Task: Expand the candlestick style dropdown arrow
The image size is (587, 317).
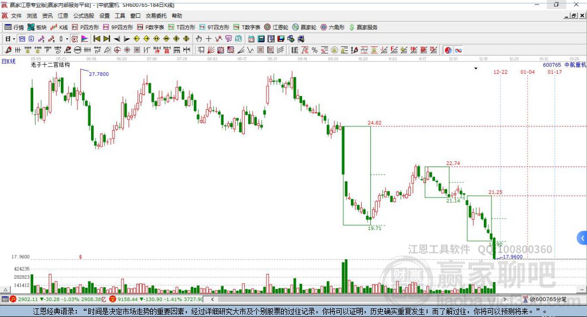Action: point(67,39)
